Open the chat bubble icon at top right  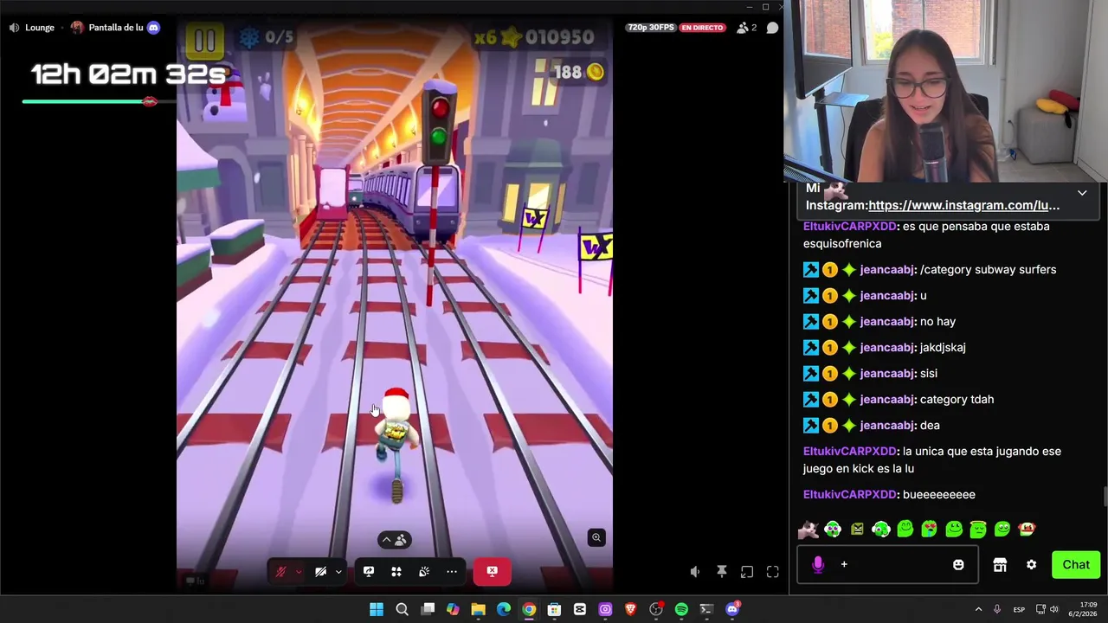(x=773, y=28)
